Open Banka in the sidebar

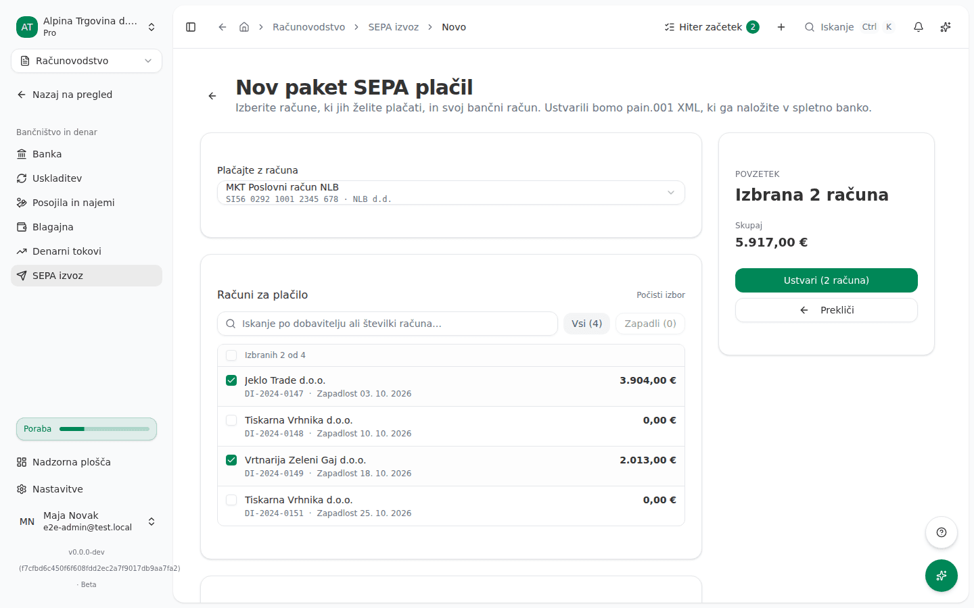tap(87, 154)
